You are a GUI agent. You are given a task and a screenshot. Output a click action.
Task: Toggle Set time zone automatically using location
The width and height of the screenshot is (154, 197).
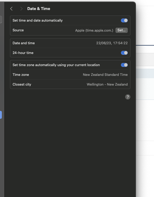pyautogui.click(x=124, y=65)
